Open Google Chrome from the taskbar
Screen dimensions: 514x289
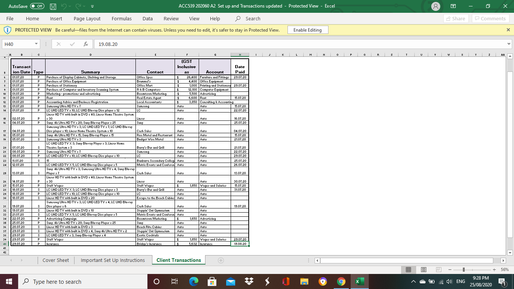pyautogui.click(x=341, y=281)
